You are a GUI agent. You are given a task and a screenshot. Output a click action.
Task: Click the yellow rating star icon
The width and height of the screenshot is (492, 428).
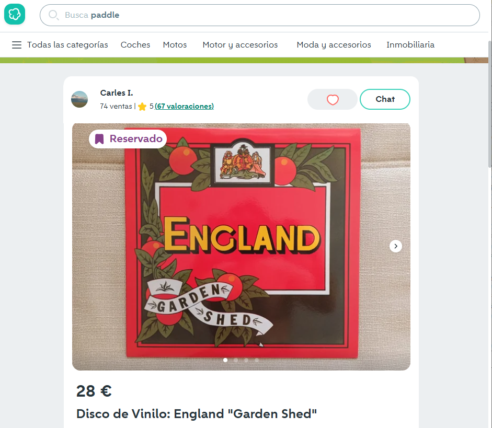142,107
